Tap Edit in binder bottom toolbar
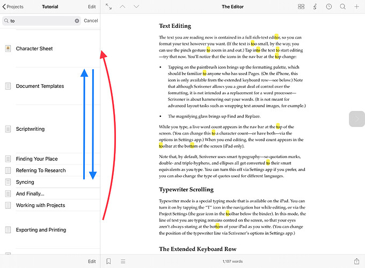This screenshot has width=365, height=268. pyautogui.click(x=92, y=261)
